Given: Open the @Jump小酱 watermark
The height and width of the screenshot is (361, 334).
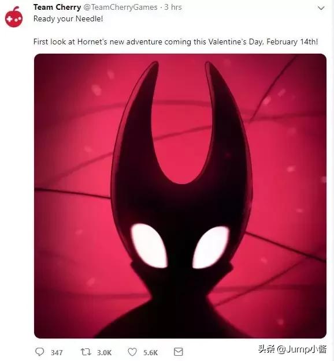Looking at the screenshot, I should pyautogui.click(x=302, y=349).
